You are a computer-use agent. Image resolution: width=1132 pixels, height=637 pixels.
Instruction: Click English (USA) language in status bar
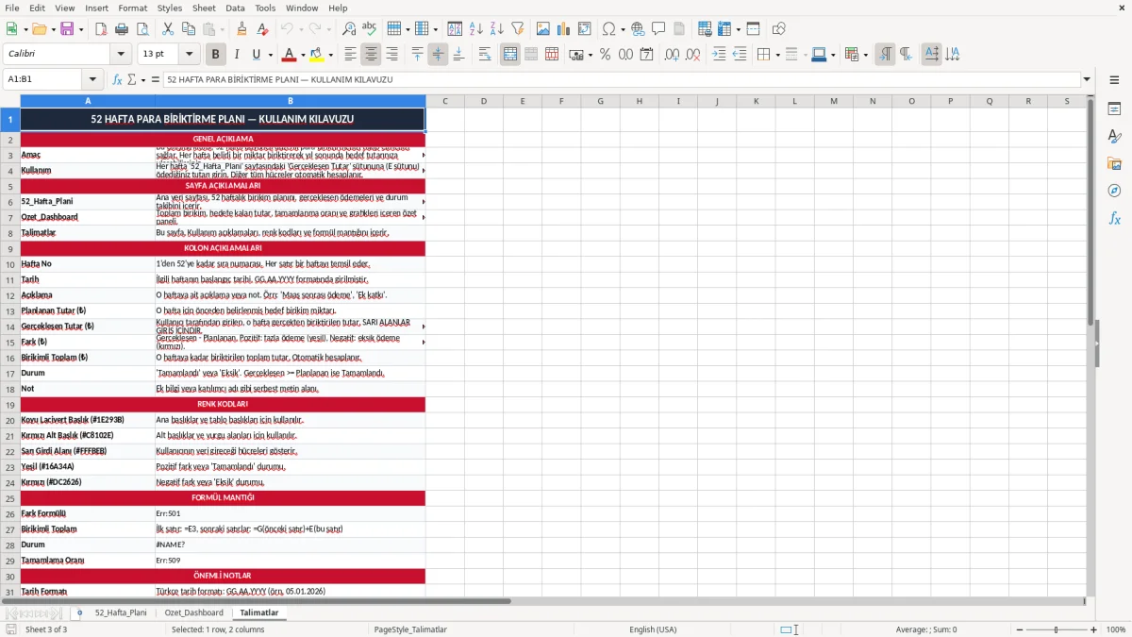653,629
